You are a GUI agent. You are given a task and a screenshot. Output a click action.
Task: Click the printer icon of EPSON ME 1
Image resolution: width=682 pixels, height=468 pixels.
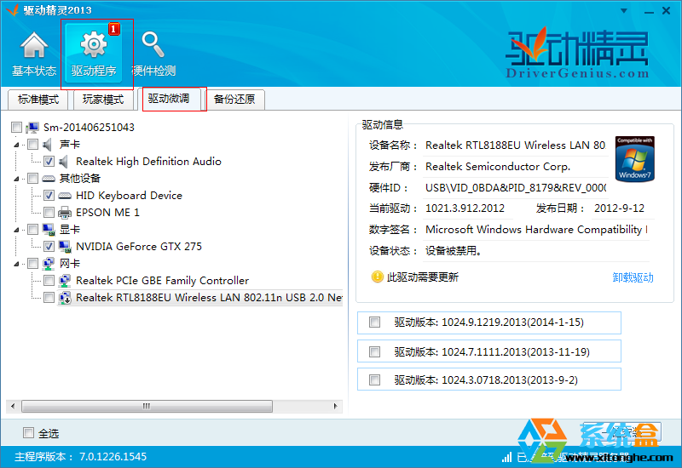[x=65, y=212]
